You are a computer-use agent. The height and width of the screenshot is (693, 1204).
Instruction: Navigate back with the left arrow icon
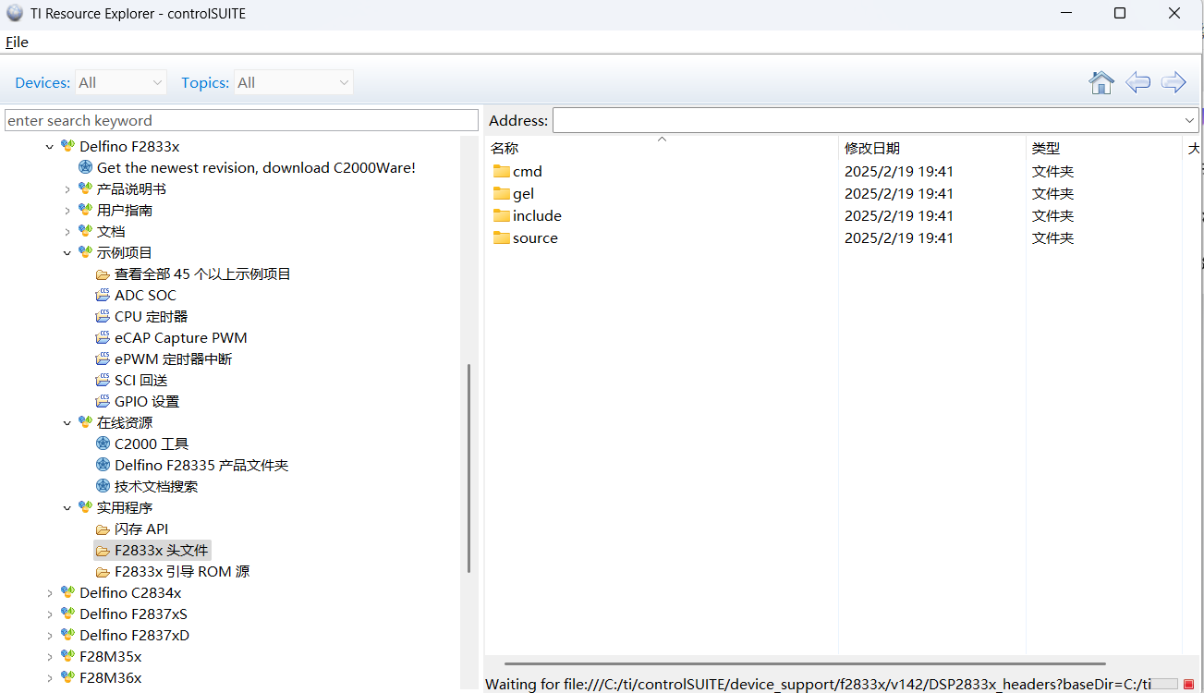click(x=1137, y=82)
